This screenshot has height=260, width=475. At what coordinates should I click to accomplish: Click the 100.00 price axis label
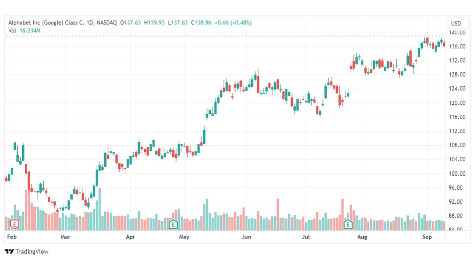(457, 173)
